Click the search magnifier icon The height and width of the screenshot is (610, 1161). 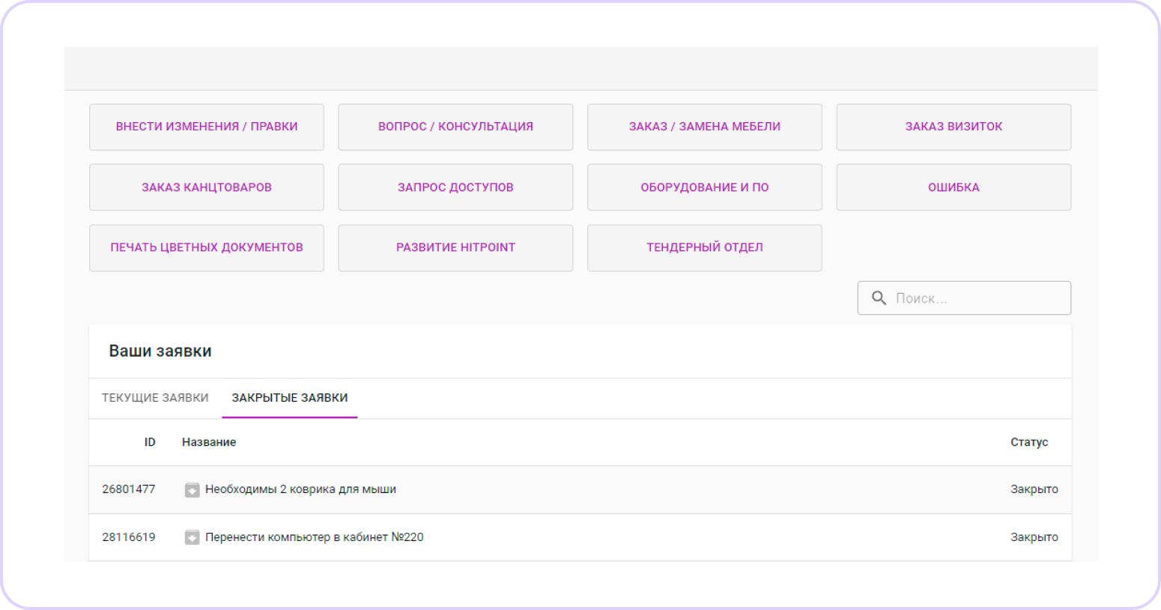tap(879, 298)
